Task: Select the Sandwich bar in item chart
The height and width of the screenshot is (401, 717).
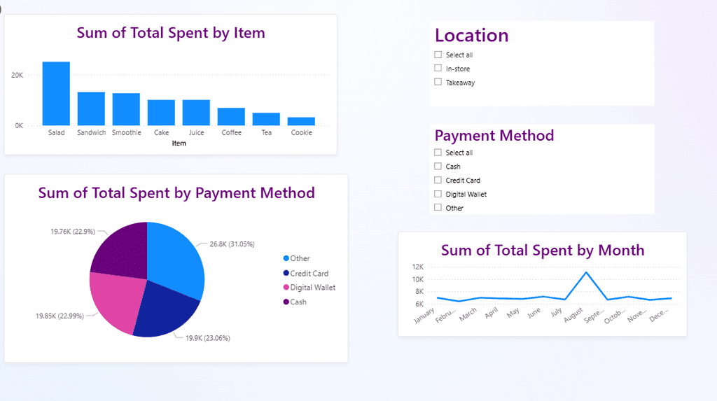Action: [91, 109]
